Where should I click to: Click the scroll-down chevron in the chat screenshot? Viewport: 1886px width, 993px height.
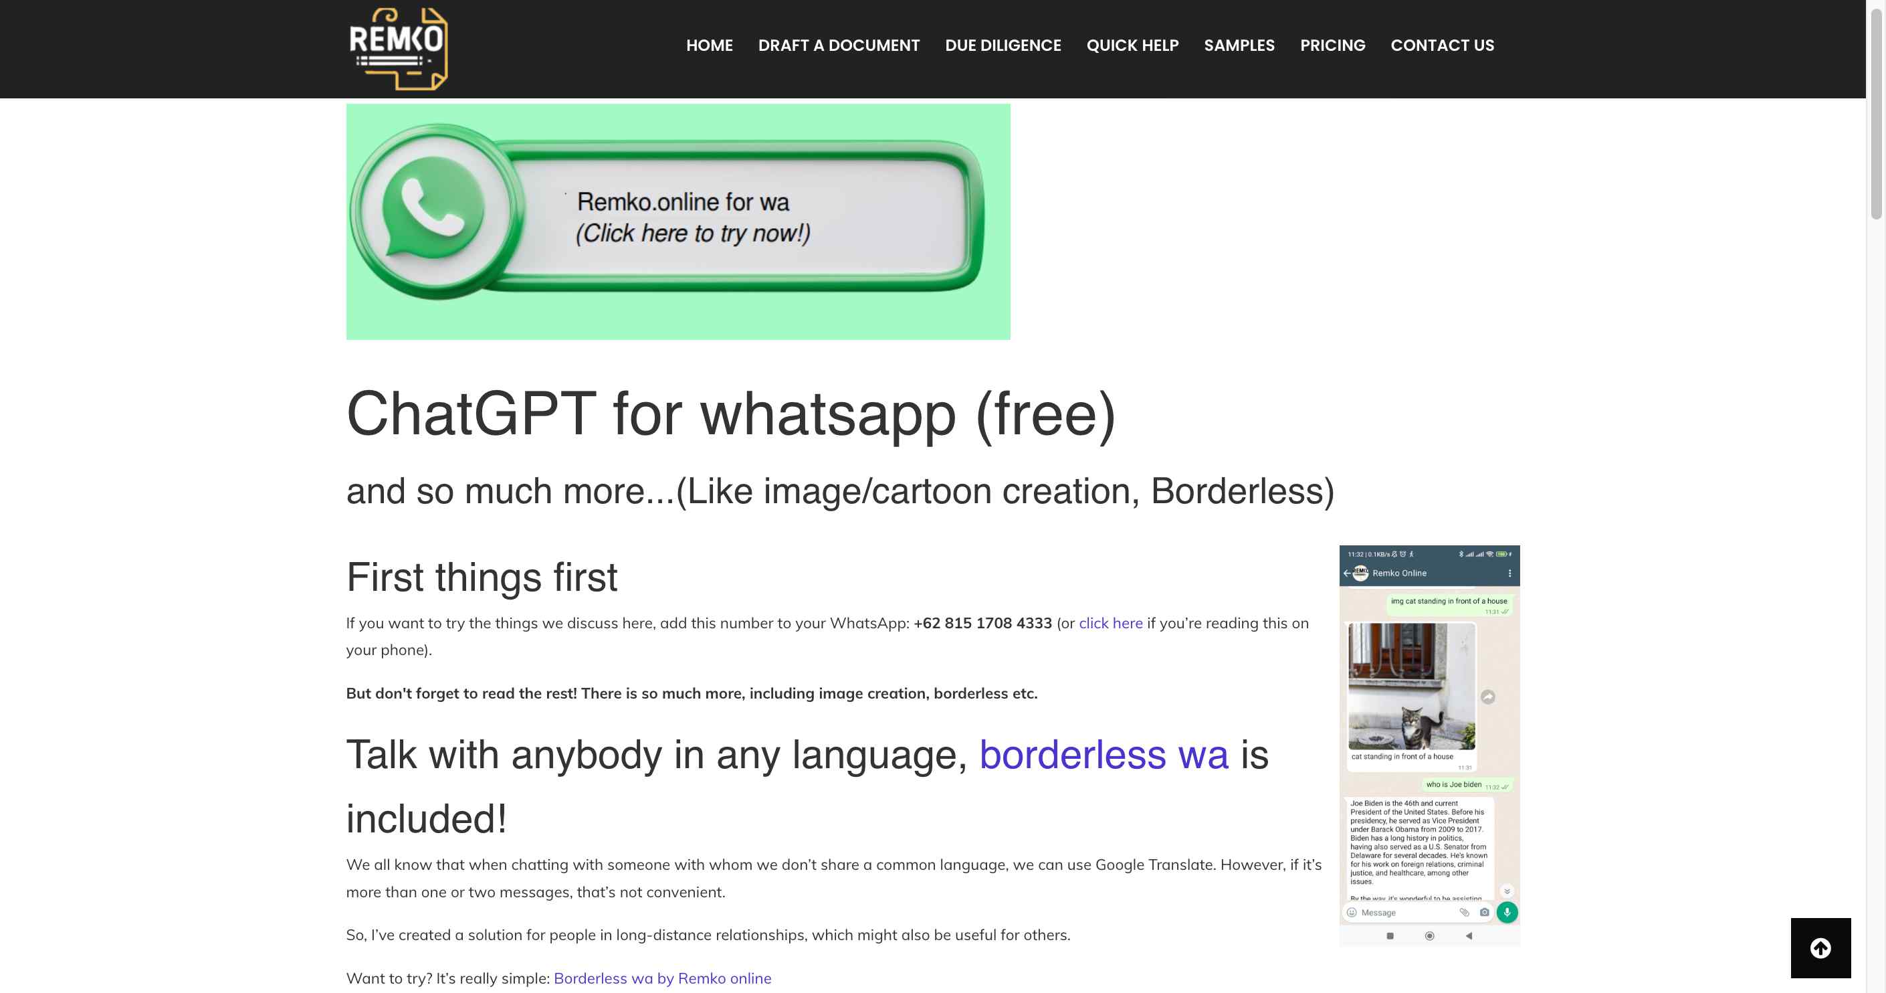pyautogui.click(x=1506, y=891)
